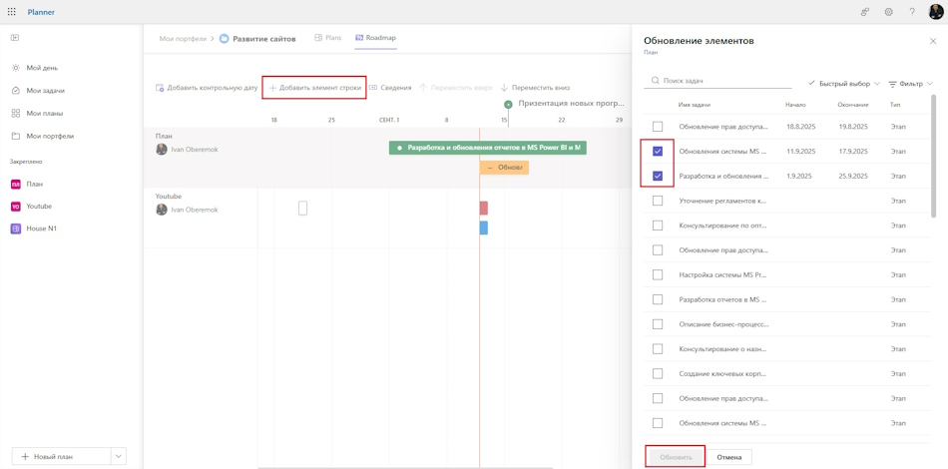Image resolution: width=948 pixels, height=469 pixels.
Task: Open the user profile avatar
Action: pyautogui.click(x=935, y=12)
